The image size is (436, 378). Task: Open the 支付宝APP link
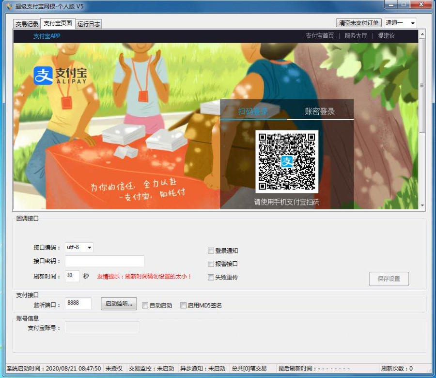click(x=47, y=36)
